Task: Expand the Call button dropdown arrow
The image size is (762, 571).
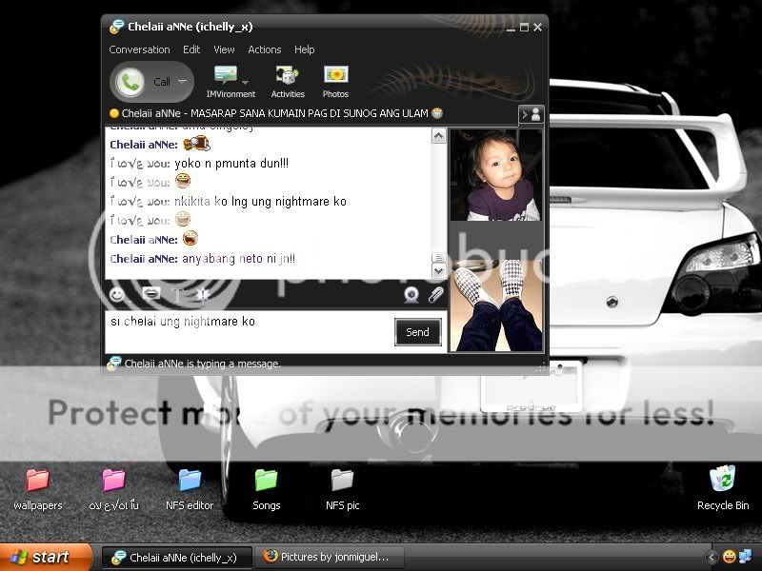Action: coord(182,82)
